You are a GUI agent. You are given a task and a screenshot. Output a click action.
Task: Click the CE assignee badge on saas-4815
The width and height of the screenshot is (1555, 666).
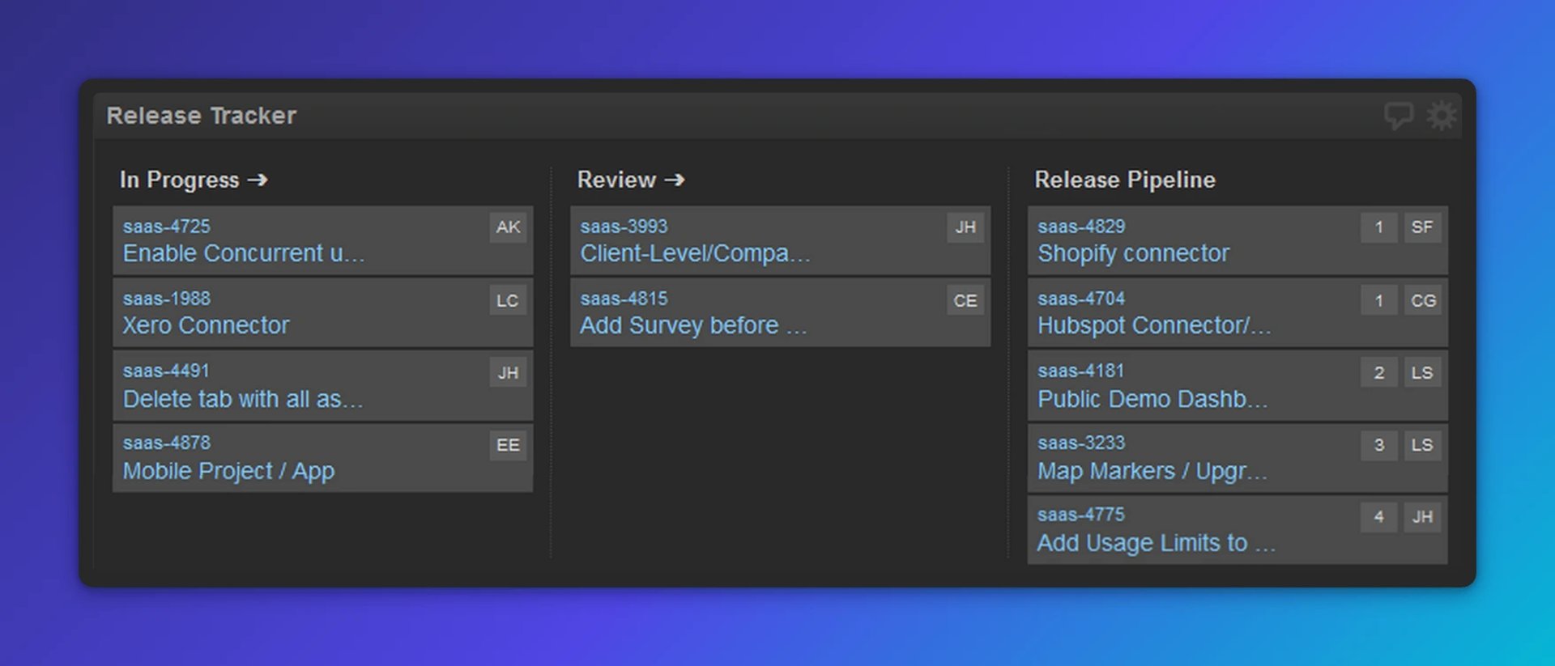pos(965,301)
